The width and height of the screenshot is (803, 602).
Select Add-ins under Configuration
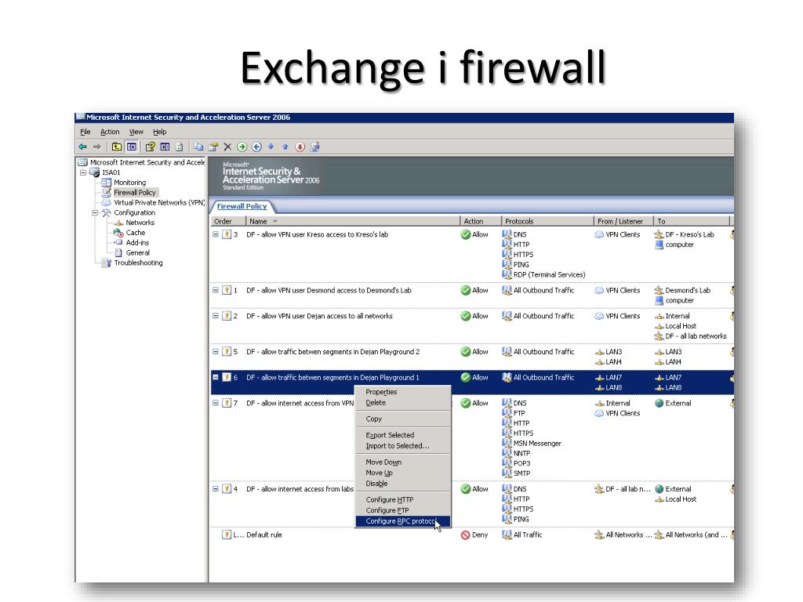(137, 243)
